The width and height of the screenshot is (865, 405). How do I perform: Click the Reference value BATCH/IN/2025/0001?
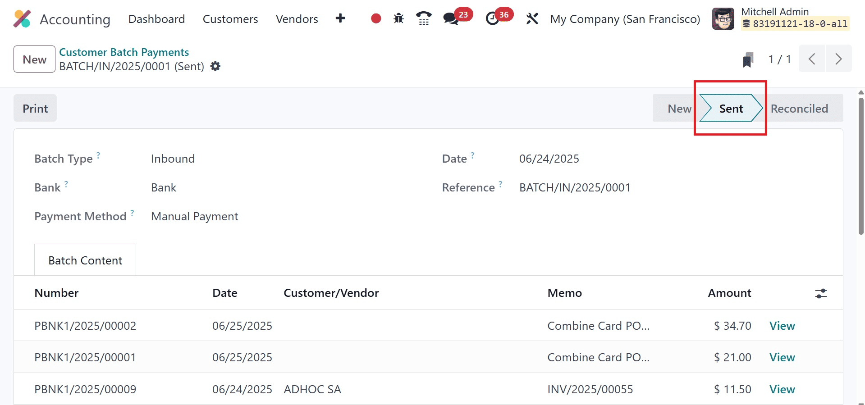pos(575,187)
